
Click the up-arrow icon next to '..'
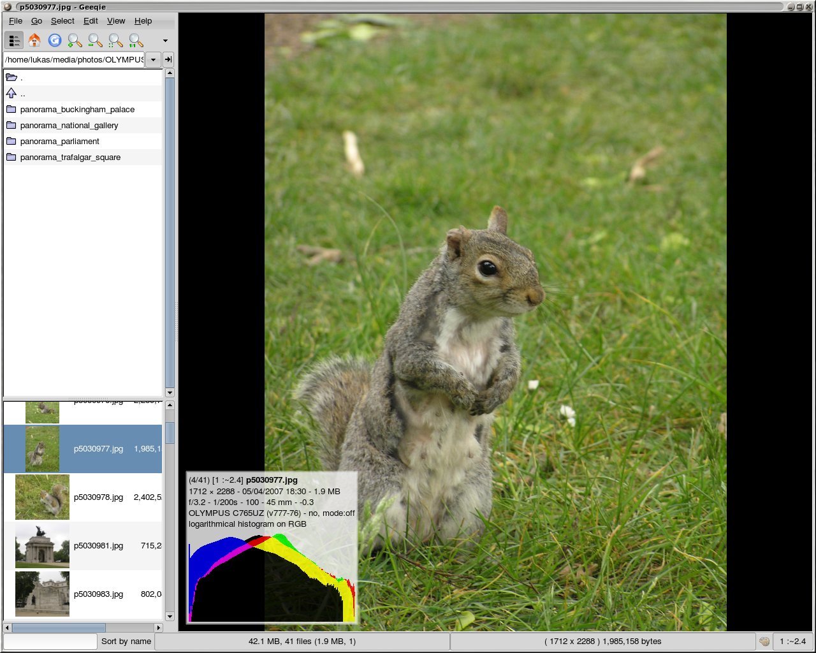(x=11, y=93)
